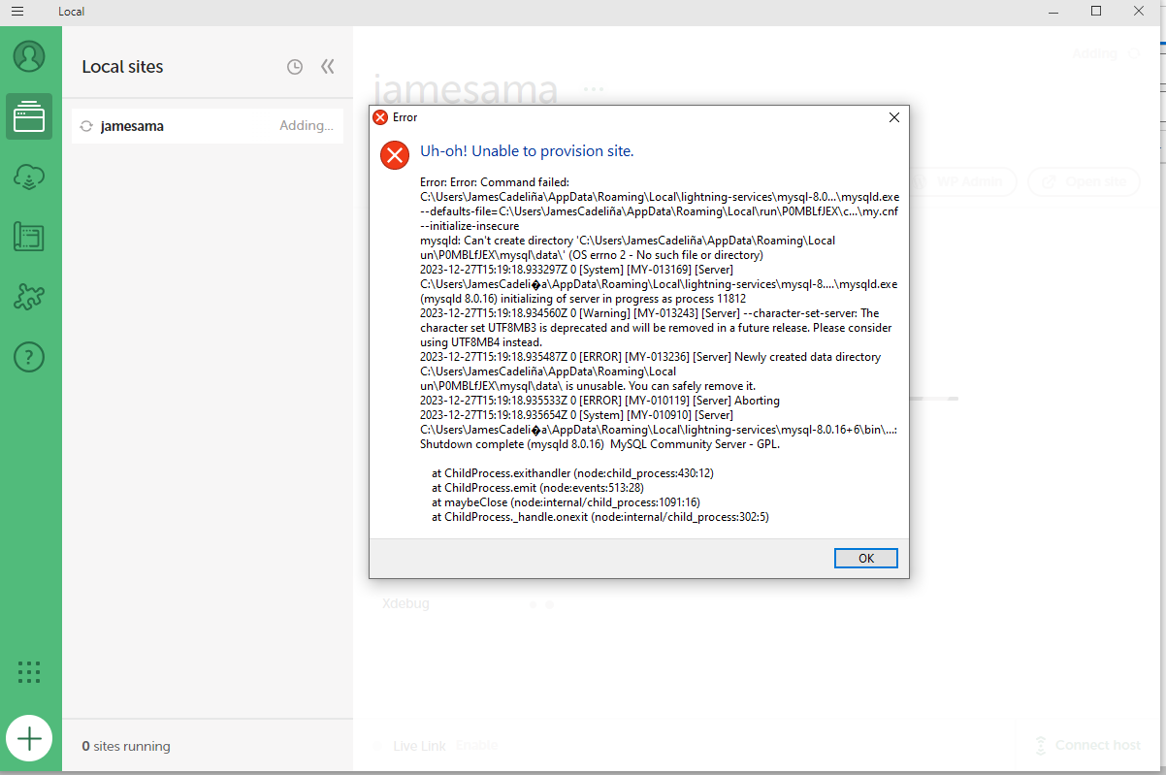The image size is (1166, 775).
Task: Minimize the Local window
Action: (x=1053, y=12)
